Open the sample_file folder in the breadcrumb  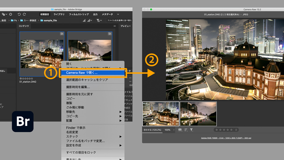point(49,20)
